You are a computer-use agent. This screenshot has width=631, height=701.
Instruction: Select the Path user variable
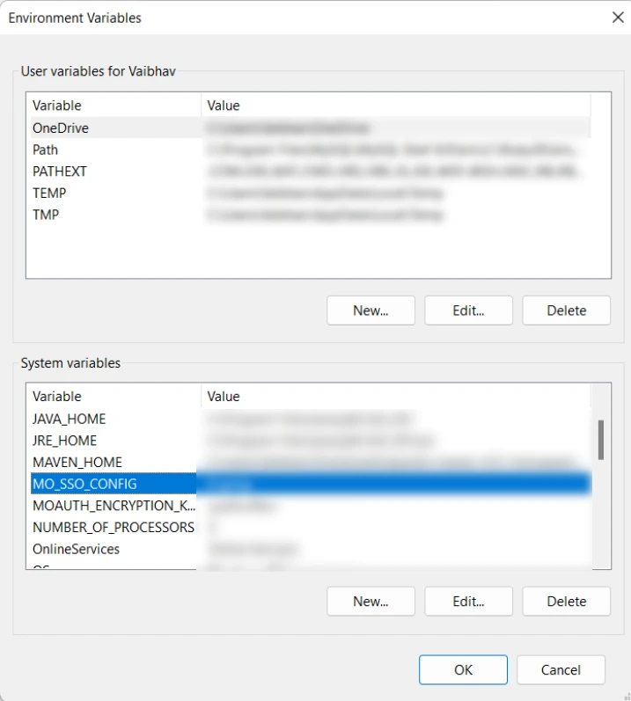pyautogui.click(x=311, y=150)
